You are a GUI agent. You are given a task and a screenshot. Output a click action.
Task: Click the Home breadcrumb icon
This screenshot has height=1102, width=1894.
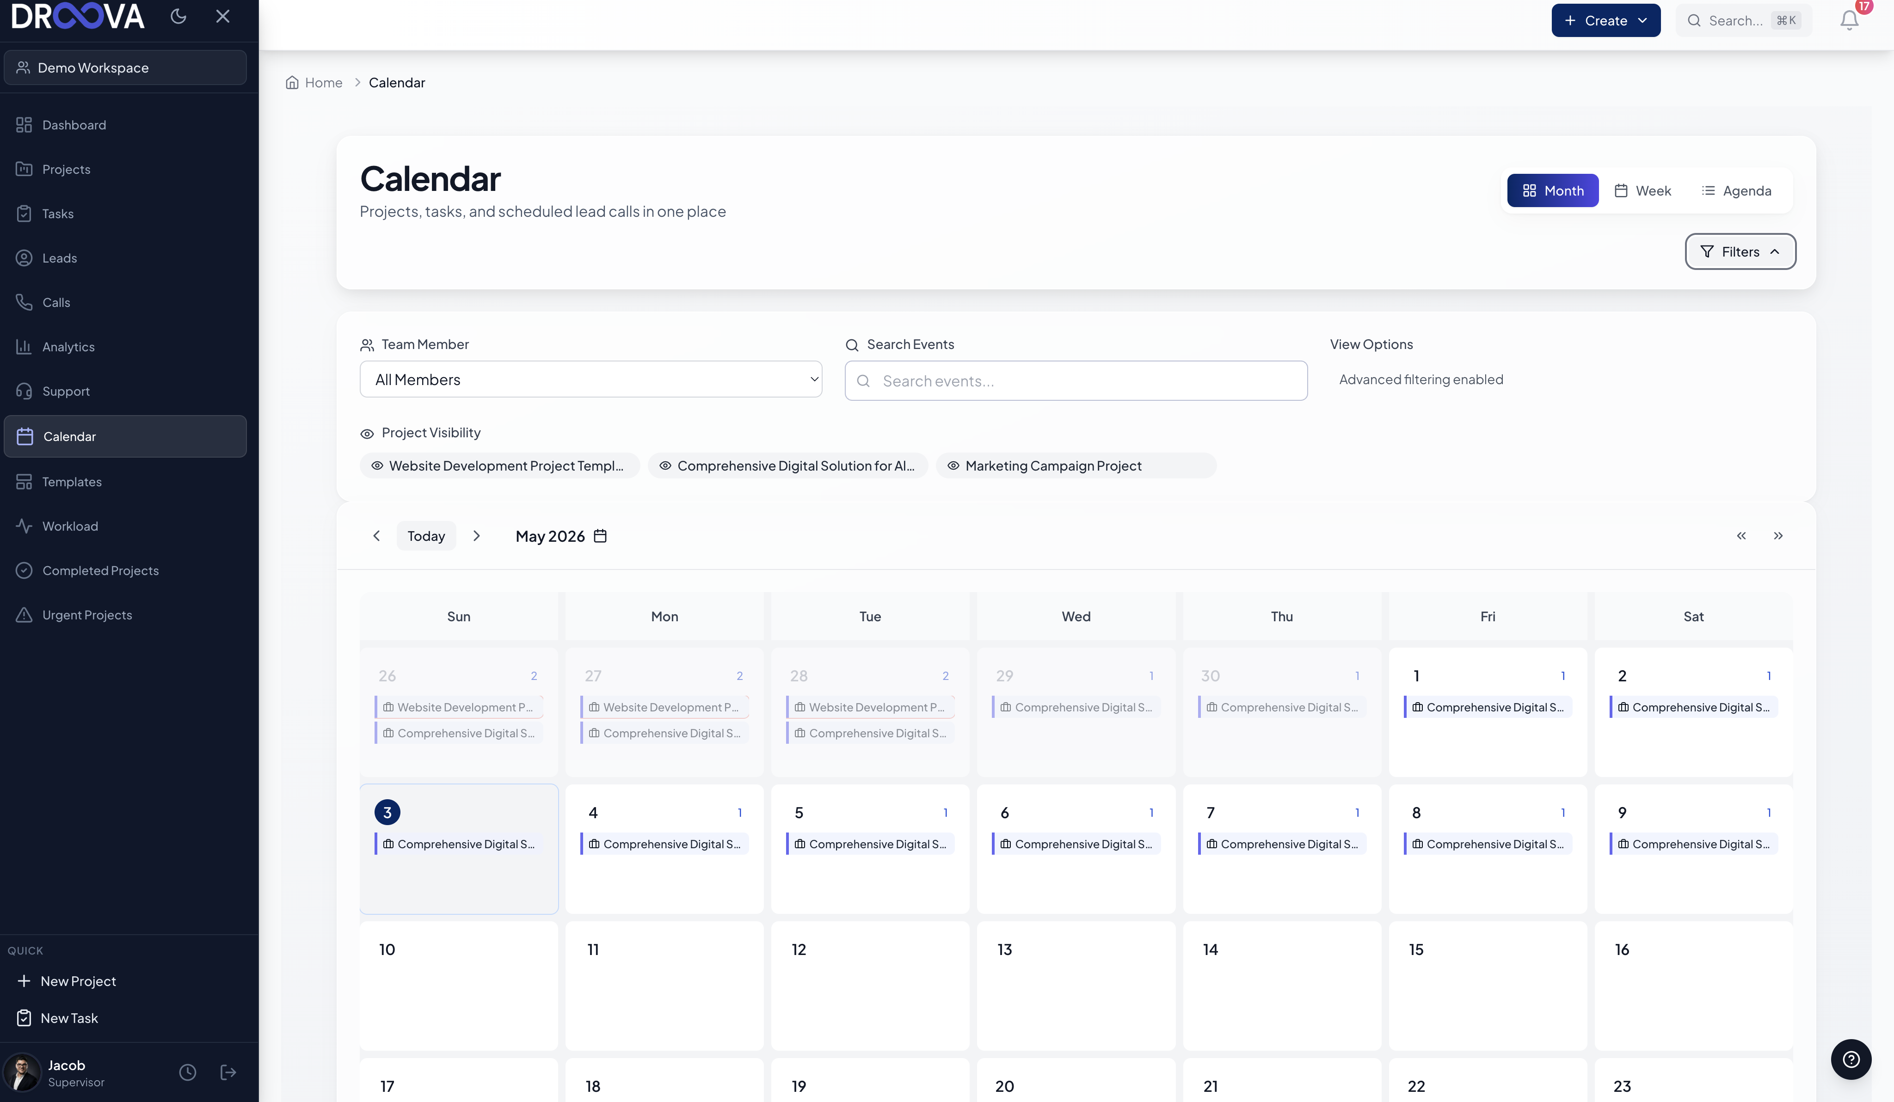pyautogui.click(x=292, y=83)
